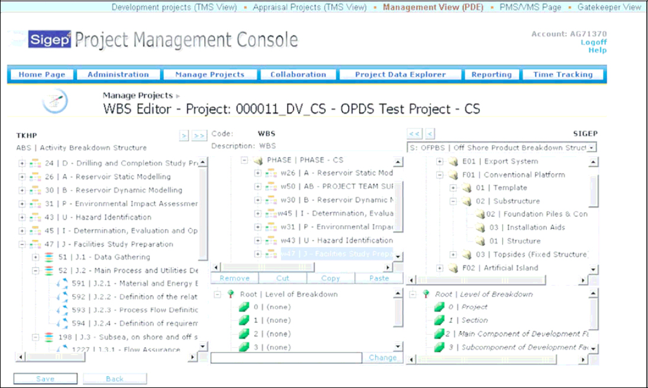Screen dimensions: 648x388
Task: Click the single > move-right button
Action: (184, 135)
